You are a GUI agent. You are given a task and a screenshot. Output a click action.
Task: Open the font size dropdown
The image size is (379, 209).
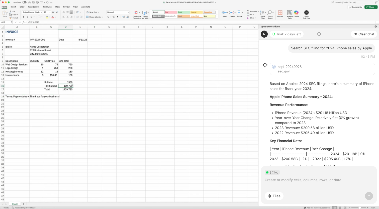[x=50, y=12]
